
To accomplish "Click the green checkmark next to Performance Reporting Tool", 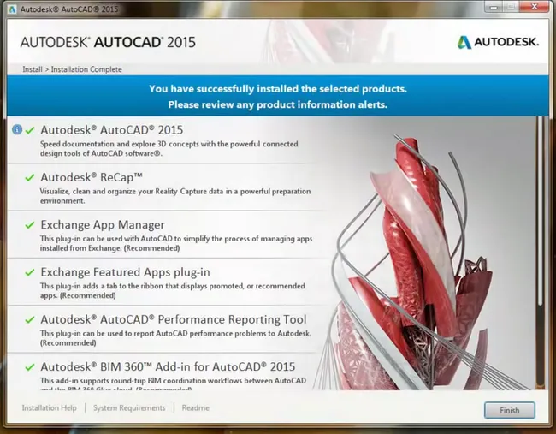I will pyautogui.click(x=30, y=320).
